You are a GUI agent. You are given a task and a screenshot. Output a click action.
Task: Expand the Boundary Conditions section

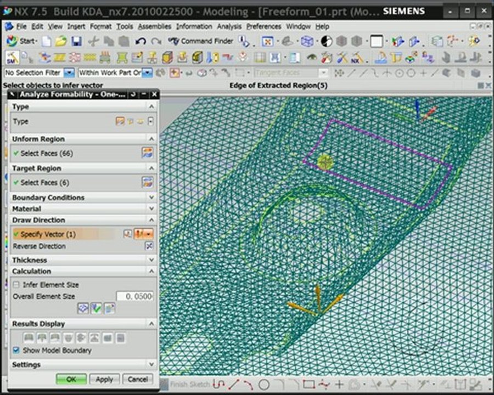tap(151, 198)
